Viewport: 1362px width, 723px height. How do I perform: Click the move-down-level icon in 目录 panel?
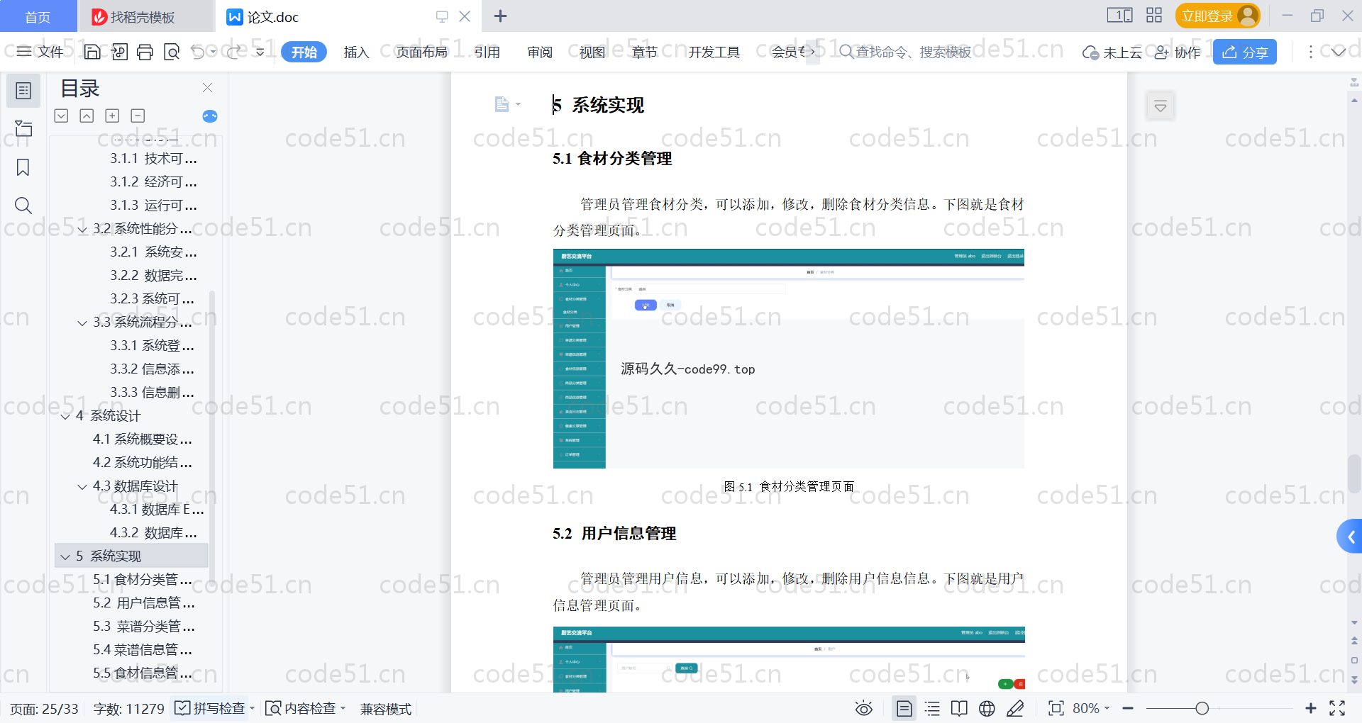click(61, 116)
